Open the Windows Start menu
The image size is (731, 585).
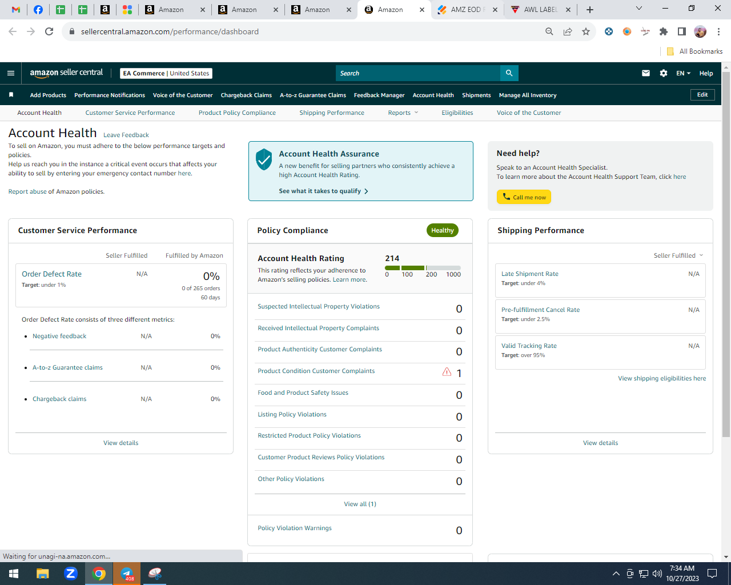pos(14,574)
